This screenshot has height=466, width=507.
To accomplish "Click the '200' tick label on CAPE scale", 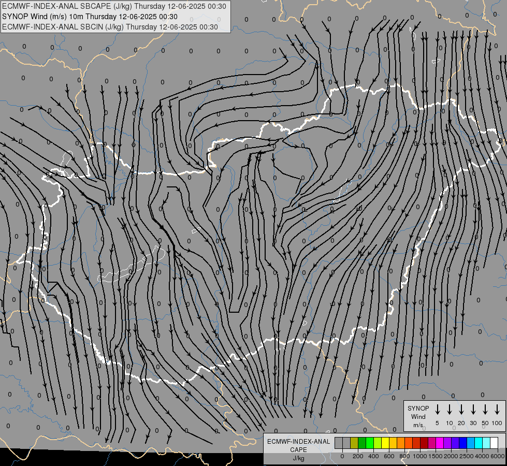I will click(x=358, y=456).
